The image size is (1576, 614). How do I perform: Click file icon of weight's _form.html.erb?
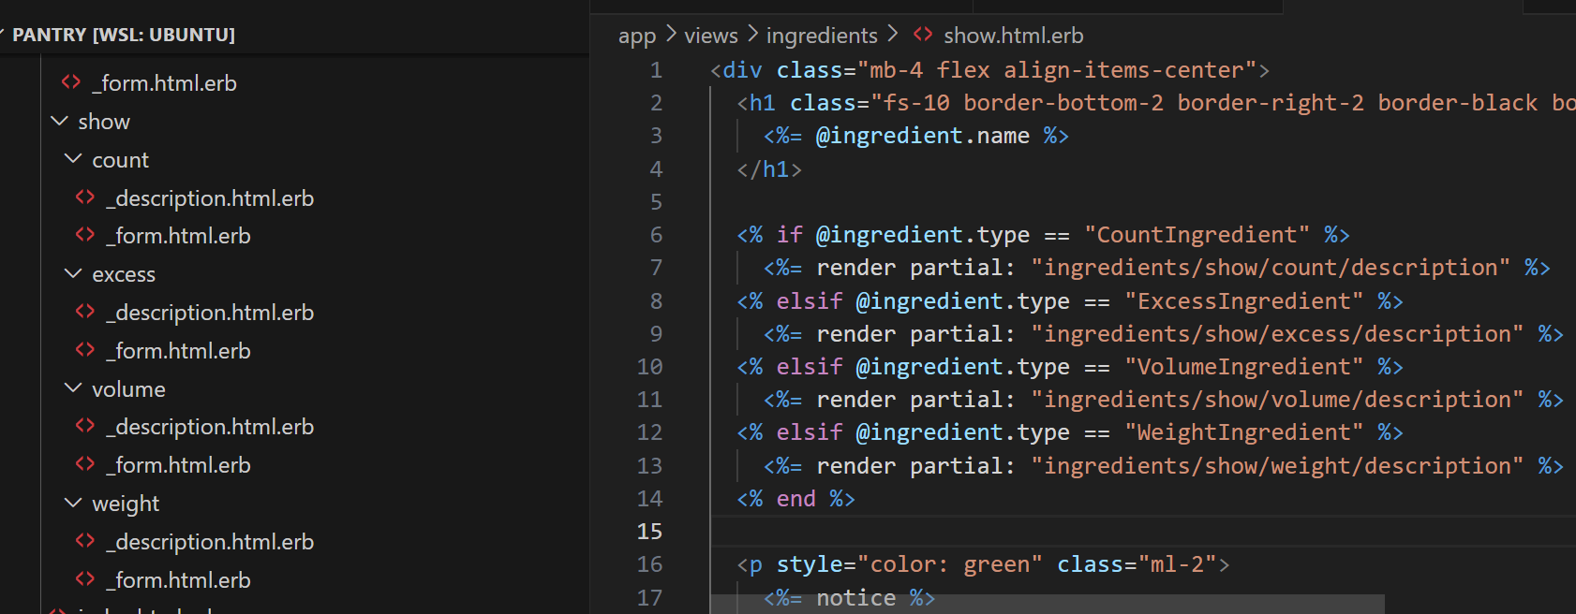[85, 579]
